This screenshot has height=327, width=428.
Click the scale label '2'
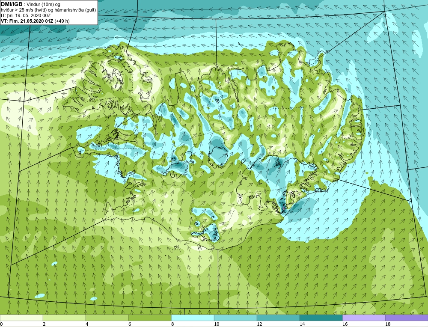coord(44,324)
